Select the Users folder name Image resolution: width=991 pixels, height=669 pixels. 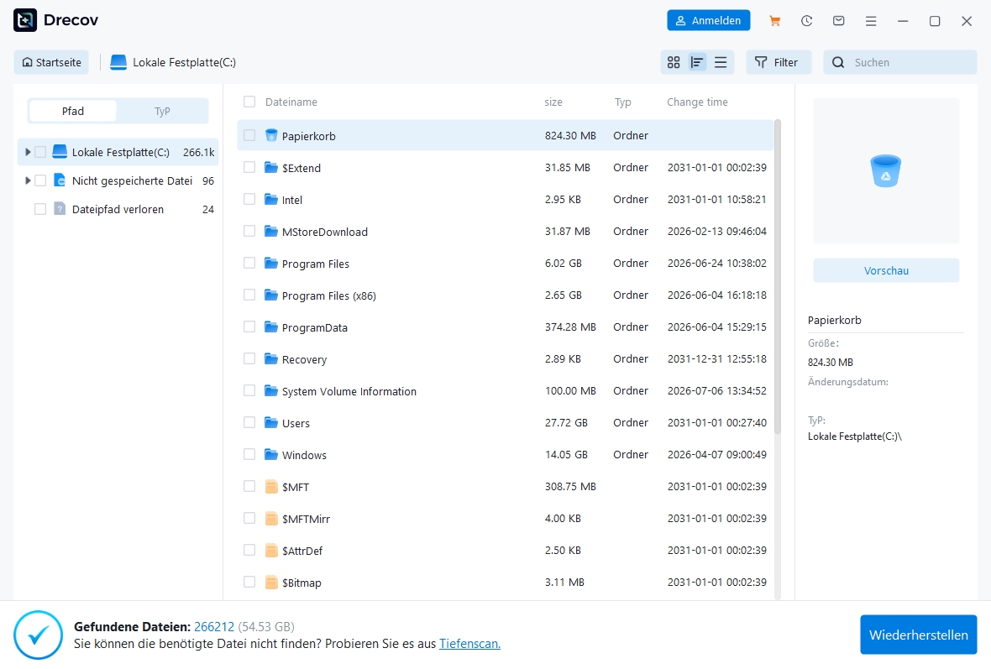pos(296,423)
